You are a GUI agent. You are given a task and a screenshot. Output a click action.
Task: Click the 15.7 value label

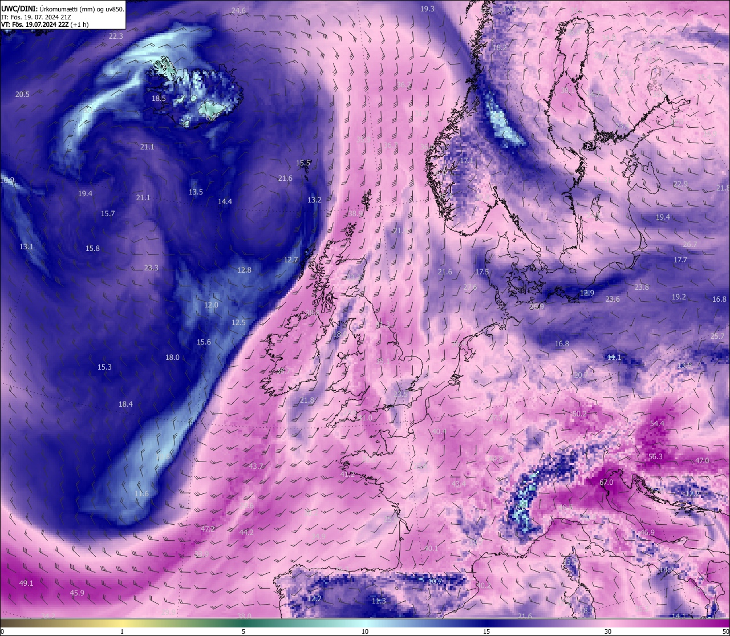[108, 214]
